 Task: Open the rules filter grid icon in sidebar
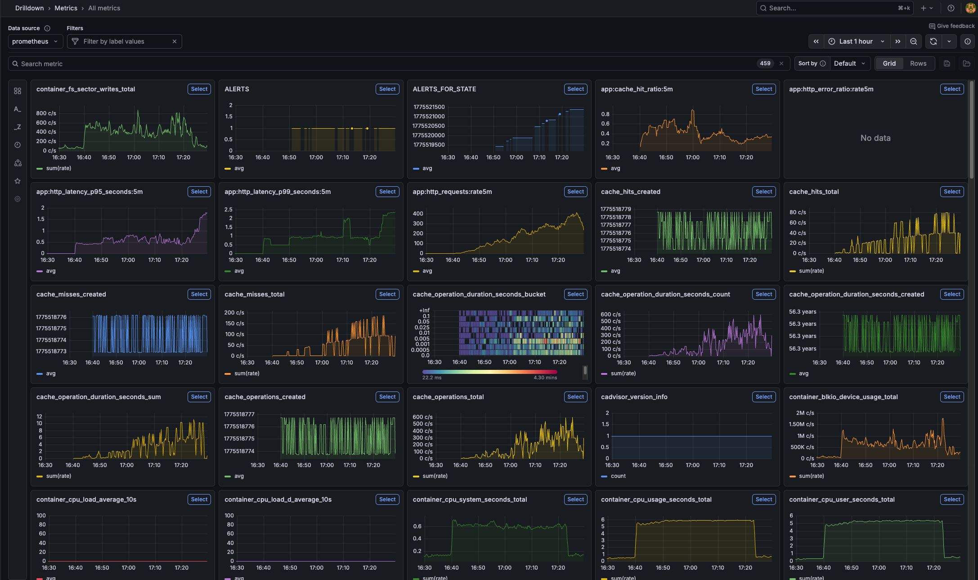click(18, 91)
